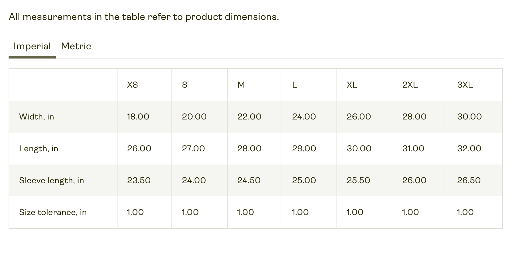
Task: Click the 18.00 width value for XS
Action: [x=138, y=117]
